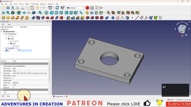Switch to the Tasks tab
This screenshot has width=191, height=107.
pos(9,24)
